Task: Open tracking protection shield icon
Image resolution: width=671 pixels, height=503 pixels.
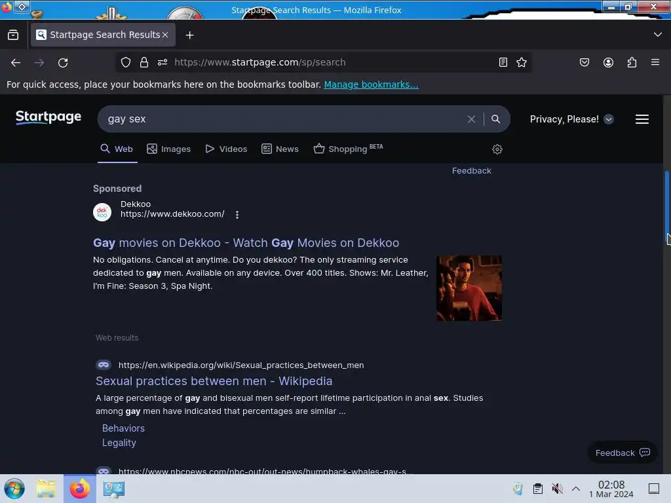Action: 125,62
